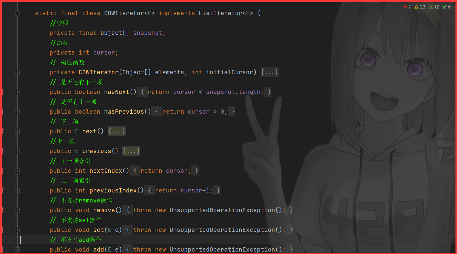The width and height of the screenshot is (457, 254).
Task: Click the implements arrow beside set(E e)
Action: click(3, 230)
